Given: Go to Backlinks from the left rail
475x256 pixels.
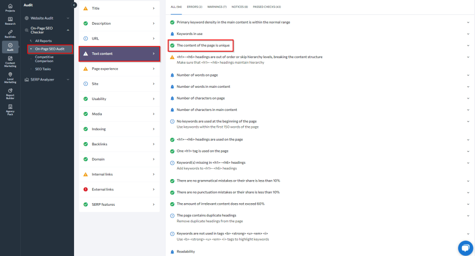Looking at the screenshot, I should 10,34.
